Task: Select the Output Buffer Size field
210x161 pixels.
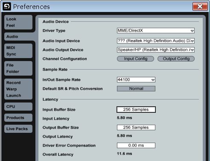Action: (x=136, y=128)
